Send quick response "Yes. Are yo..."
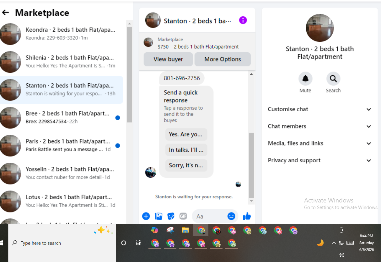Viewport: 381px width, 262px height. 186,134
